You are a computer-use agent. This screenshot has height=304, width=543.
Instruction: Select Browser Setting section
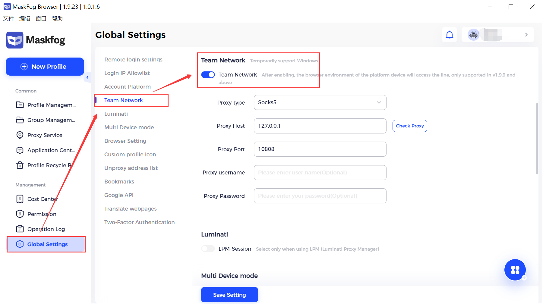125,141
